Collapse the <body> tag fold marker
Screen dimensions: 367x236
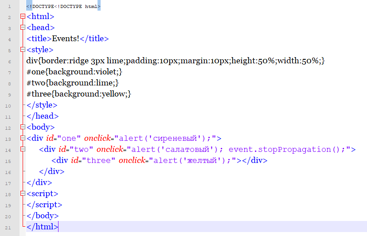23,128
